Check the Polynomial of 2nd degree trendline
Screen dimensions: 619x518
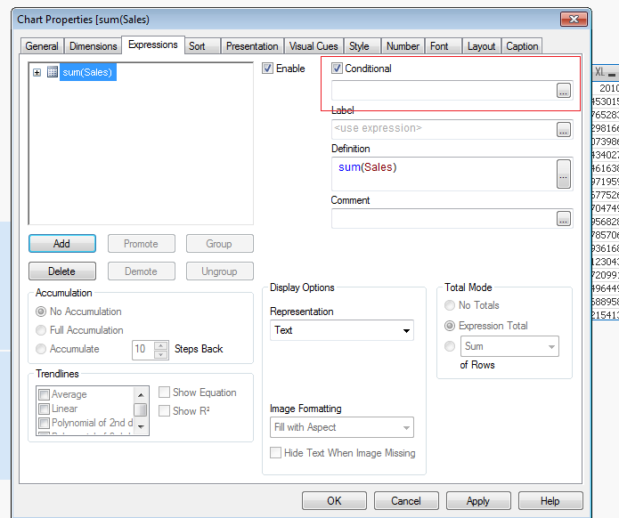click(44, 423)
